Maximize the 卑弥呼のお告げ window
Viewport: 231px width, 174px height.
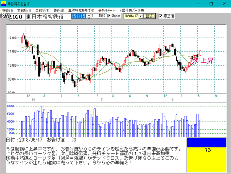211,4
